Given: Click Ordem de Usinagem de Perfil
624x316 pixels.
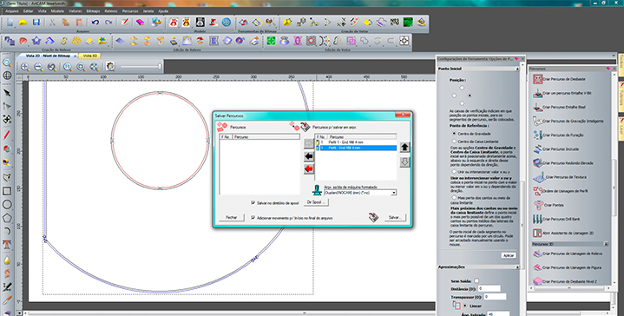Looking at the screenshot, I should click(x=561, y=191).
